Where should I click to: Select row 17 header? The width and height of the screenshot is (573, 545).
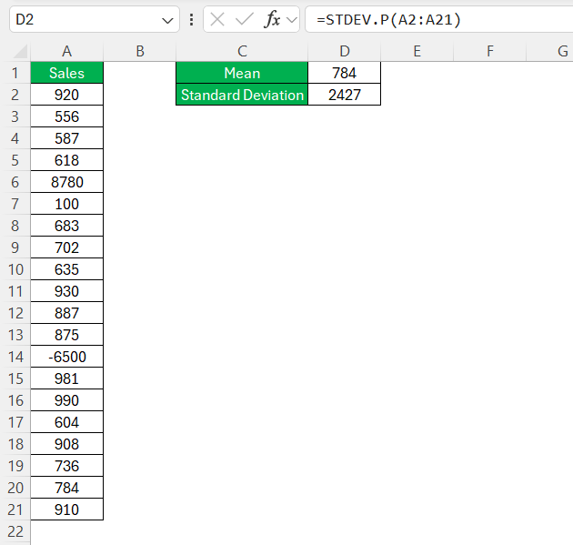pyautogui.click(x=15, y=422)
